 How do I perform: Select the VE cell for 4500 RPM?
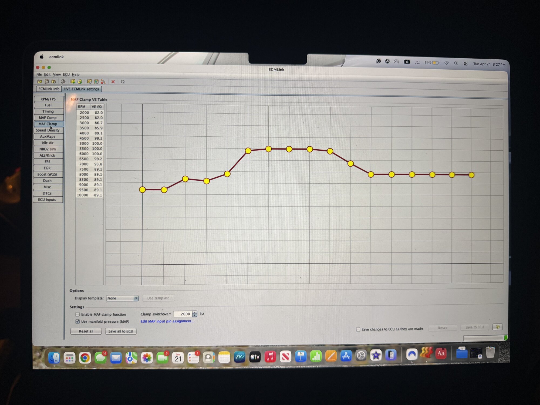(97, 138)
